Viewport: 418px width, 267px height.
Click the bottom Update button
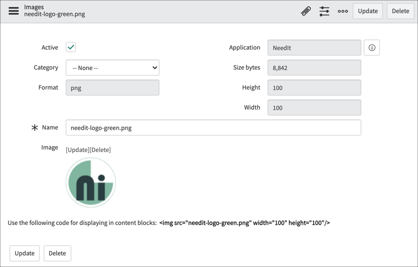coord(25,253)
